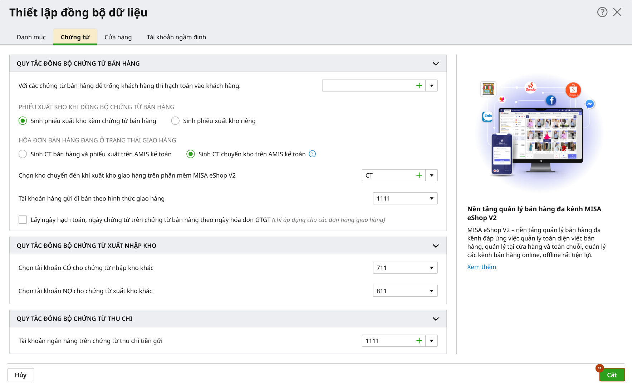Switch to the Danh mục tab

coord(31,37)
